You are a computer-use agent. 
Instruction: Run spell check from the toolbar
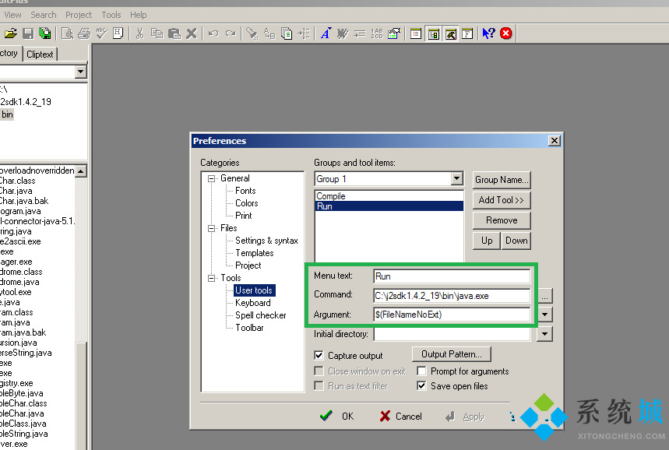pos(101,33)
